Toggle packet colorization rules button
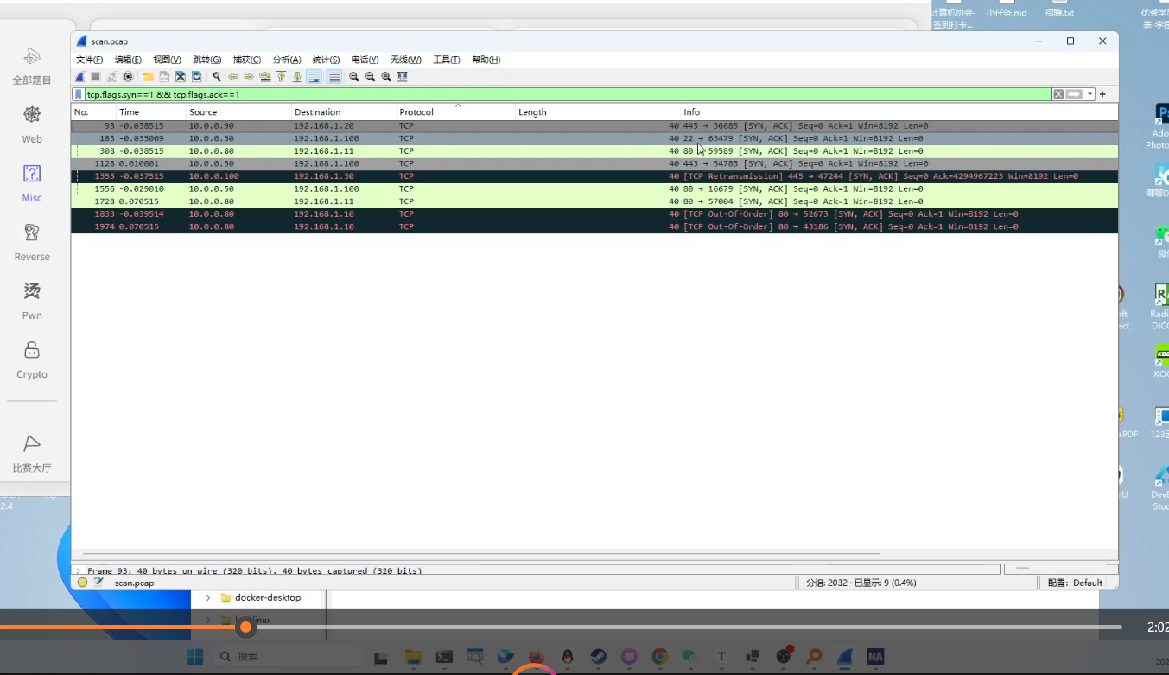1169x675 pixels. [x=334, y=77]
